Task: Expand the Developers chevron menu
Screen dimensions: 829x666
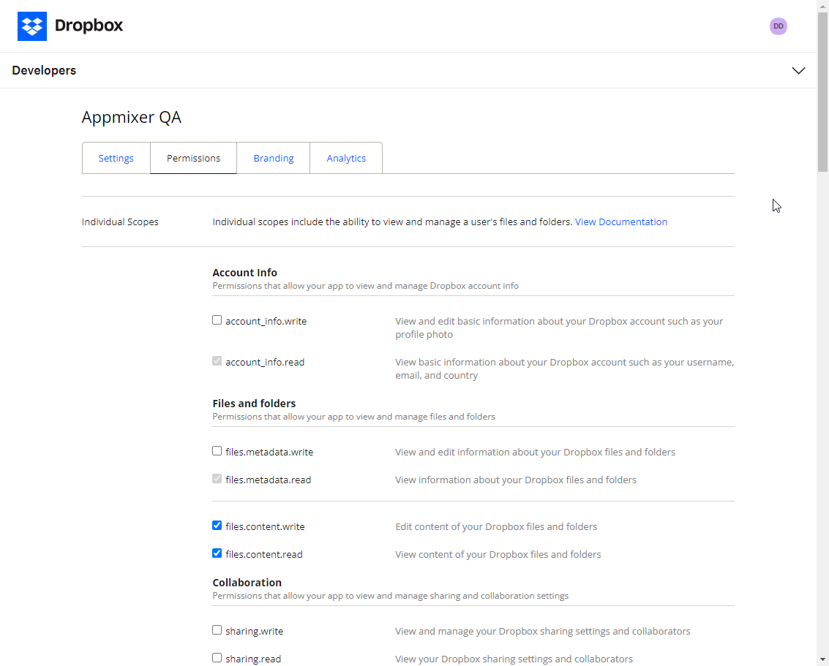Action: (x=798, y=71)
